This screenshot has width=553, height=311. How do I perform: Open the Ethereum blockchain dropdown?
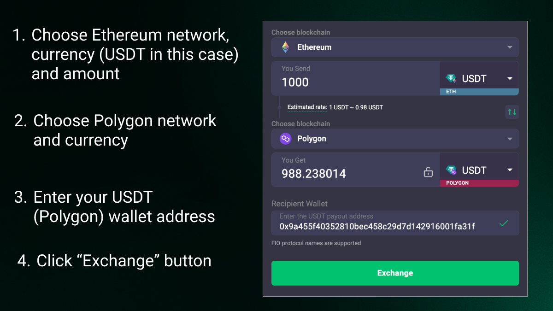[510, 47]
